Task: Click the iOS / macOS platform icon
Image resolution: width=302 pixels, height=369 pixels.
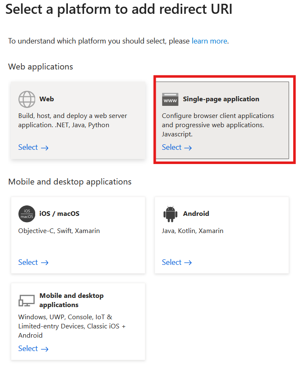Action: 27,214
